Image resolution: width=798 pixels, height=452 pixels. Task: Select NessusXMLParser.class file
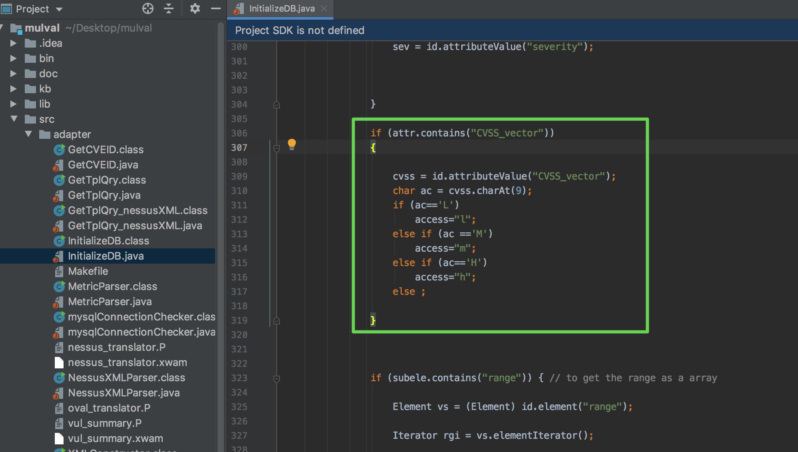pos(126,378)
